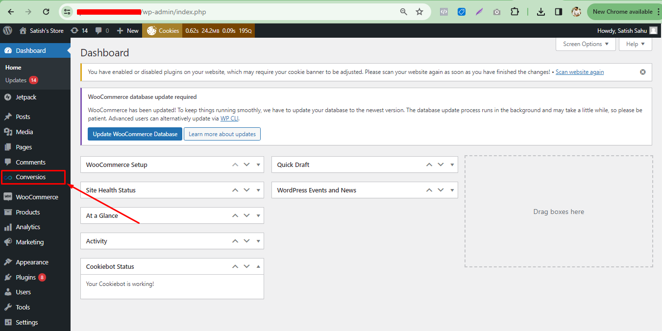Screen dimensions: 662x331
Task: Open Plugins in the sidebar
Action: point(35,277)
